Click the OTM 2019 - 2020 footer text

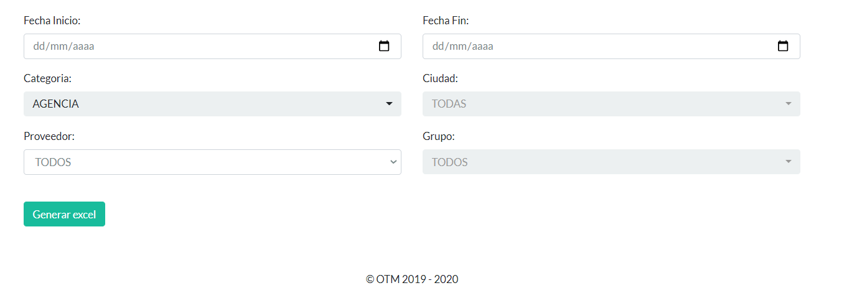tap(412, 279)
